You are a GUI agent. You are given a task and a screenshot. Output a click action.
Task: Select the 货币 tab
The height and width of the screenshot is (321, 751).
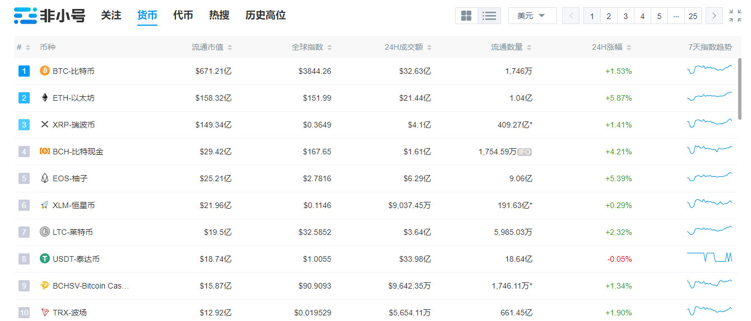(147, 16)
